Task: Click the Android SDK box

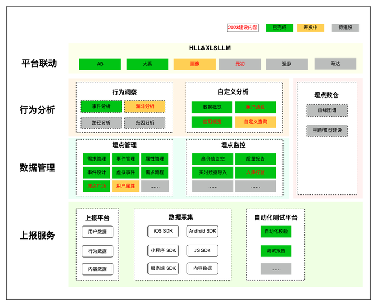Action: coord(203,231)
